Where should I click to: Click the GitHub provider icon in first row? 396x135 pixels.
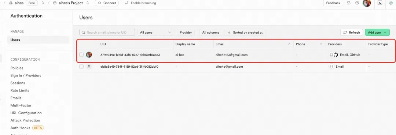click(x=335, y=55)
